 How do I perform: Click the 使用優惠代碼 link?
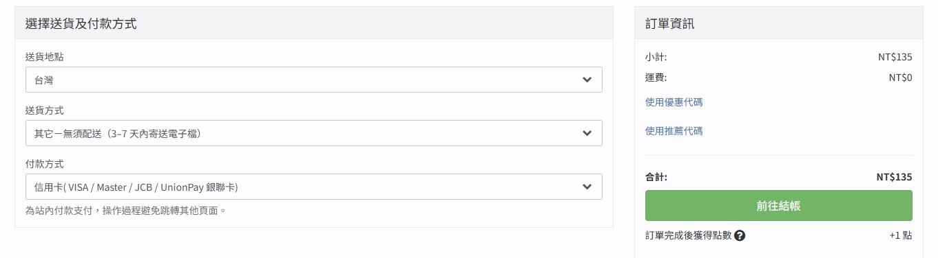click(674, 102)
